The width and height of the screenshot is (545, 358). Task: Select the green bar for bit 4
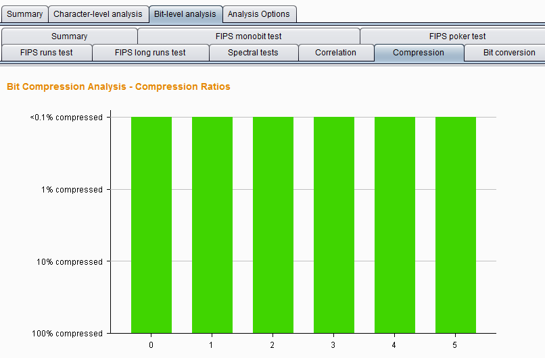[x=395, y=225]
